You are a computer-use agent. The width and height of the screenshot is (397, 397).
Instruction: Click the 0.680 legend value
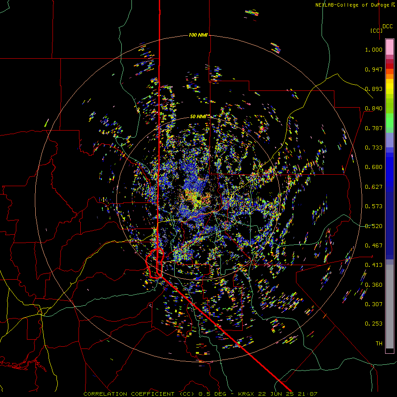coord(374,167)
